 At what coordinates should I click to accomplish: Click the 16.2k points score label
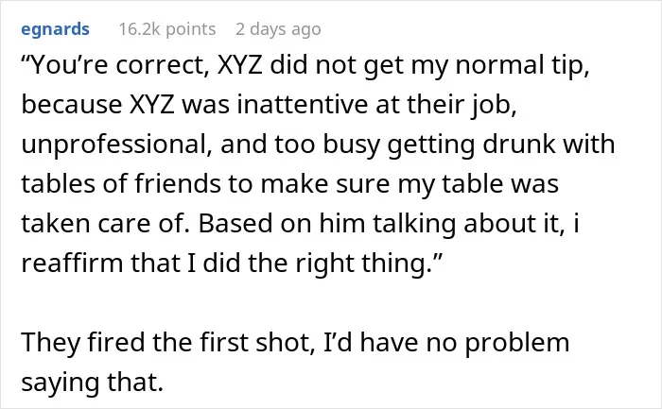tap(167, 29)
